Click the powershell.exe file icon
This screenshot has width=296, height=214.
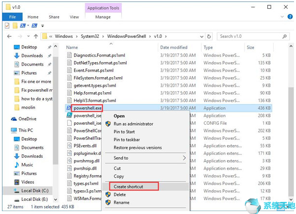point(69,108)
